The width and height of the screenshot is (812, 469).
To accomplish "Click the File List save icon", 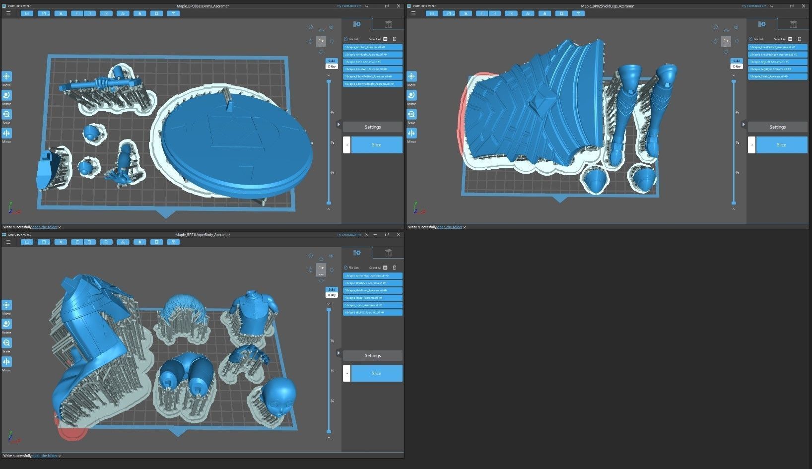I will [346, 39].
